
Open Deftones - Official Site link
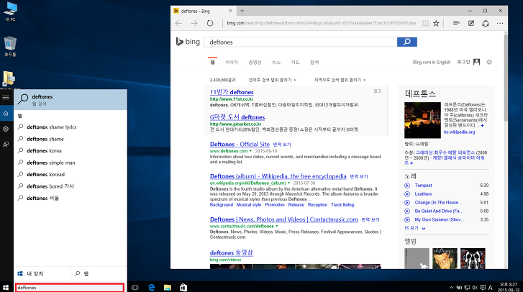point(240,145)
